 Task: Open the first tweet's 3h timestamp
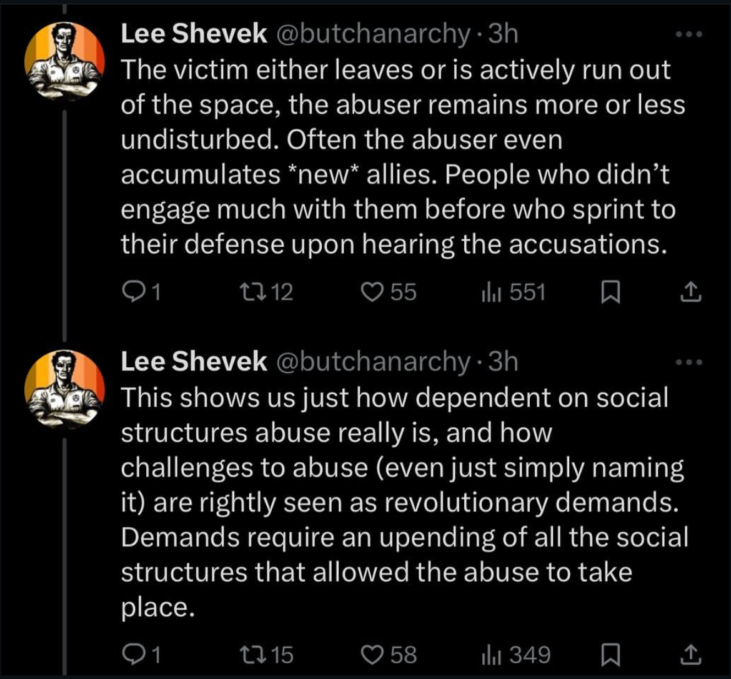(x=503, y=34)
